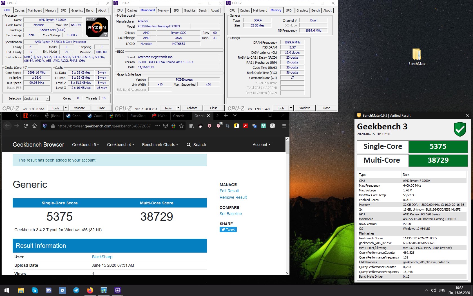Click the Tweet share button

[x=228, y=229]
